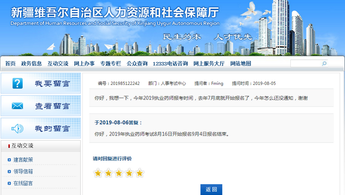
Task: Click the speaker icon for 我的留言
Action: [17, 129]
